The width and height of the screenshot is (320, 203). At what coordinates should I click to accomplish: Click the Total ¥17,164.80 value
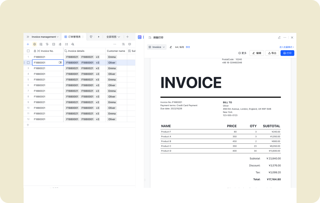tap(274, 179)
